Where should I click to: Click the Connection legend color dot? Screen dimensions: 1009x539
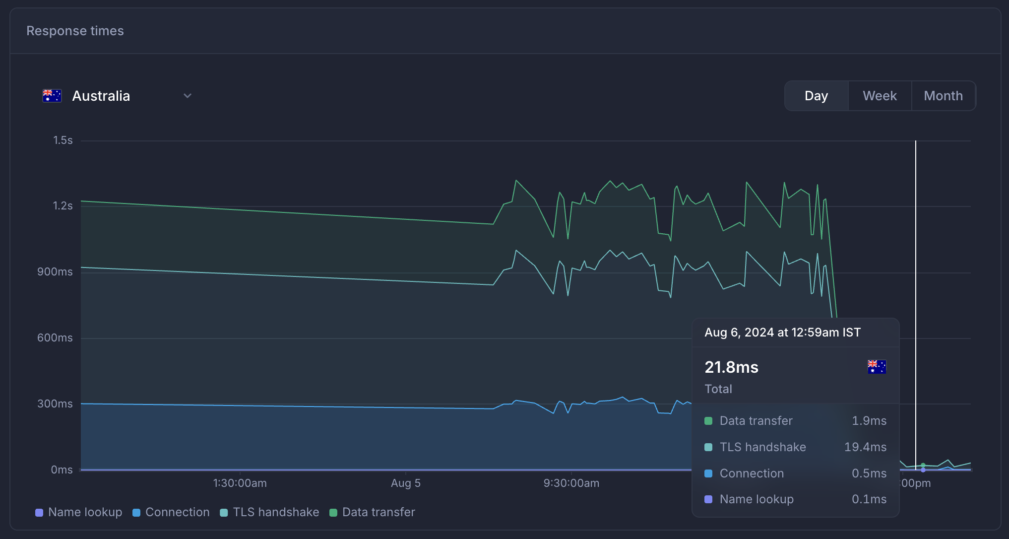[135, 512]
